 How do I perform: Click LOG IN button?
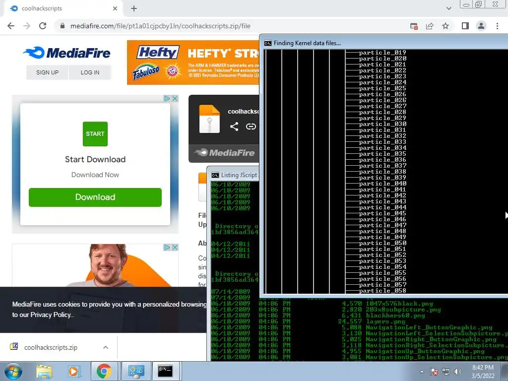(x=90, y=72)
